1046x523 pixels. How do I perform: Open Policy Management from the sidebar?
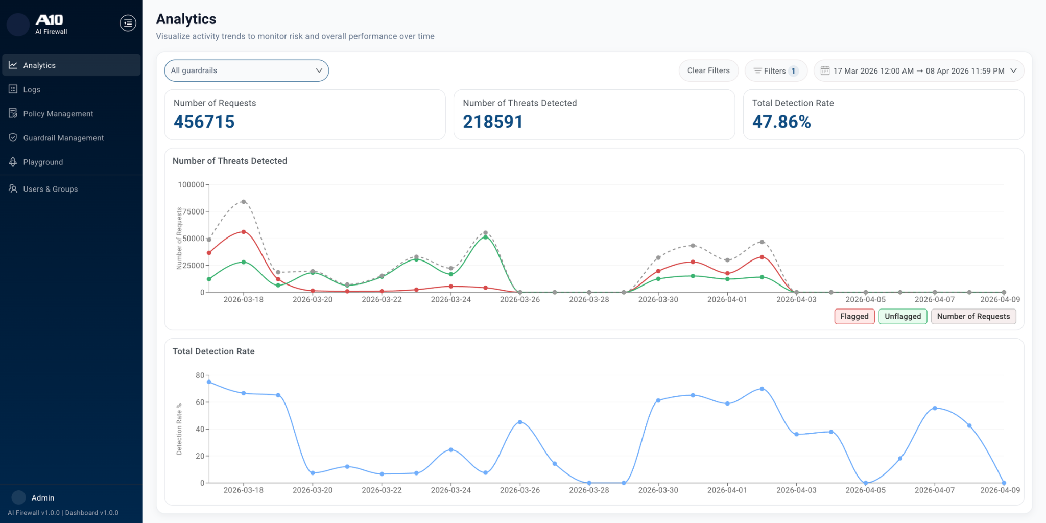pyautogui.click(x=58, y=113)
